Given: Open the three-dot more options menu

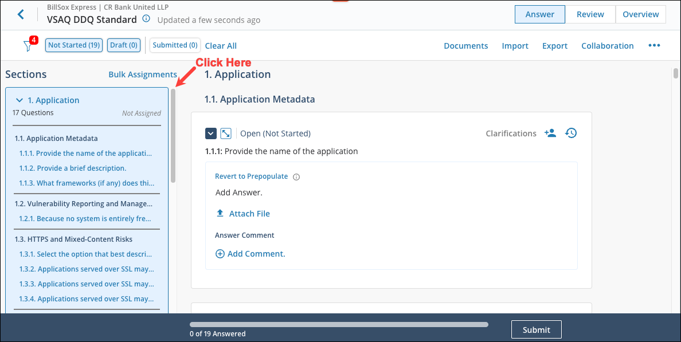Looking at the screenshot, I should click(x=654, y=46).
